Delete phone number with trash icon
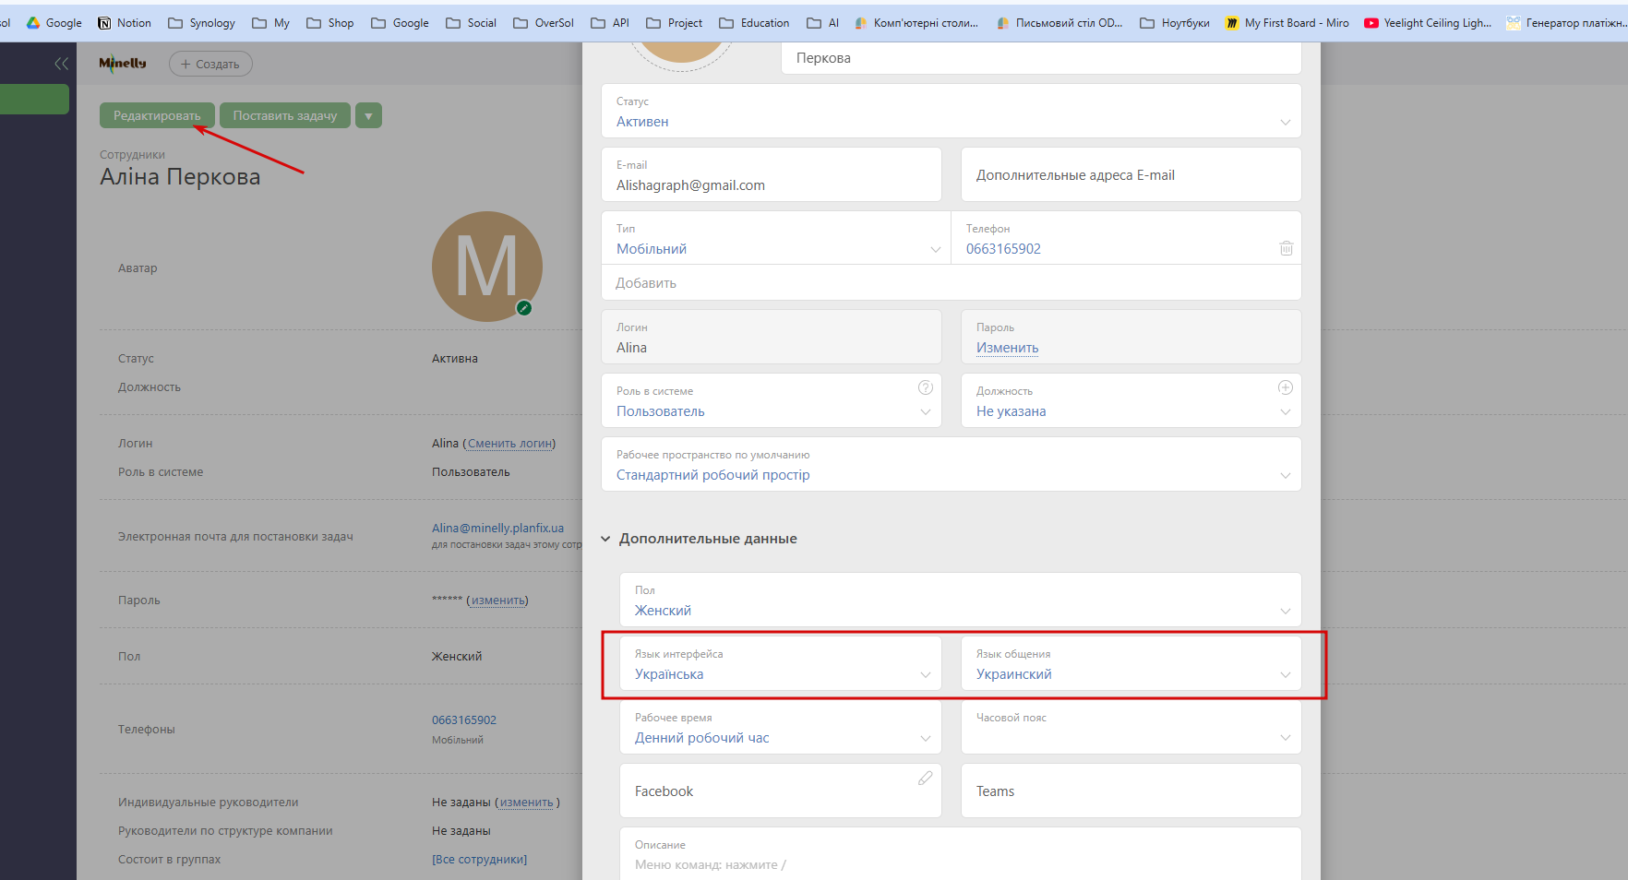This screenshot has width=1628, height=880. point(1287,248)
